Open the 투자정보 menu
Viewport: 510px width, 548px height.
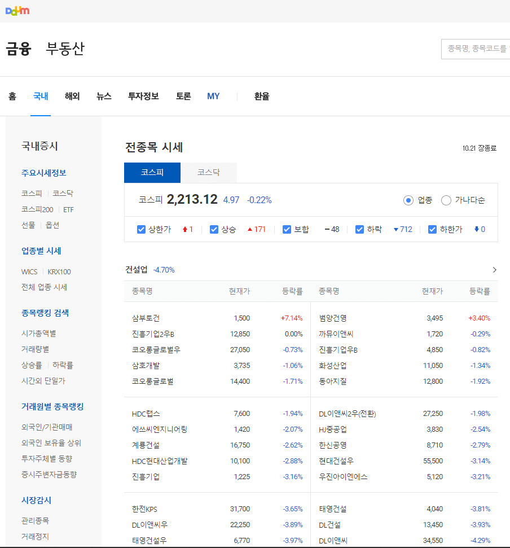point(143,97)
